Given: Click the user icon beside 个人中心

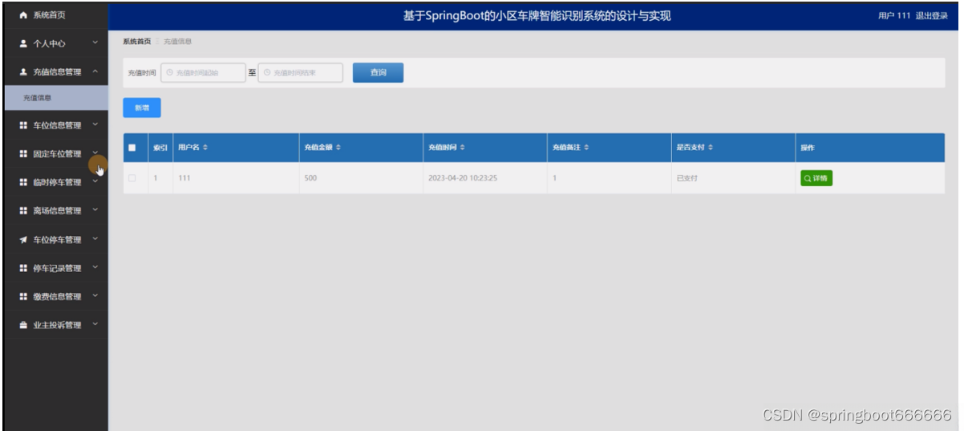Looking at the screenshot, I should pos(23,43).
